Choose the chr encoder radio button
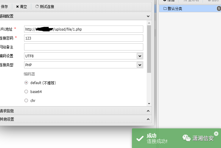221x148 pixels. [26, 100]
